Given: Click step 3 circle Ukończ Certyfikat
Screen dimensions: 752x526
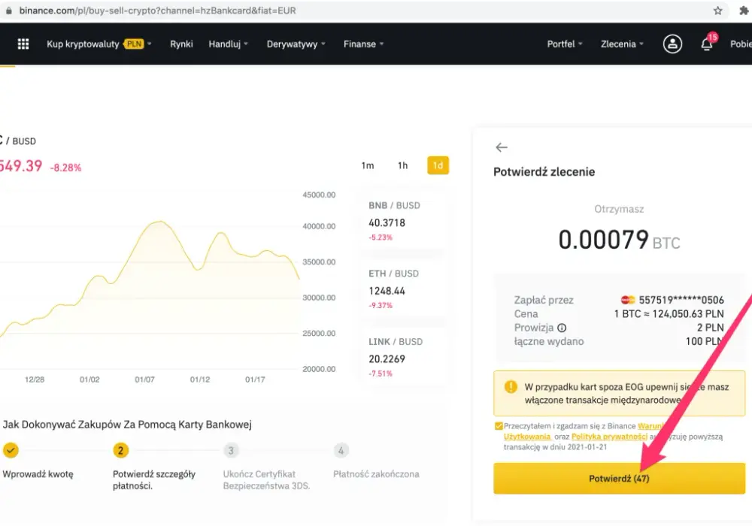Looking at the screenshot, I should (x=231, y=450).
